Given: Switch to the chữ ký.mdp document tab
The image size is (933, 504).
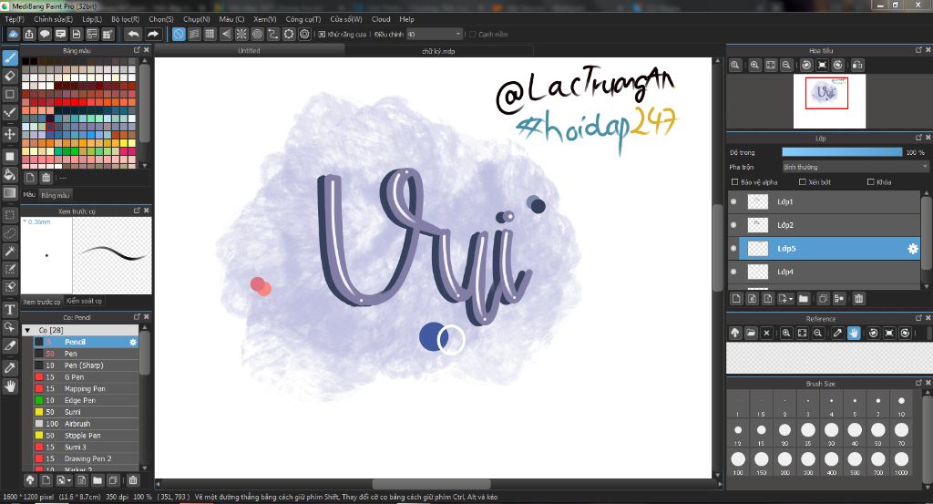Looking at the screenshot, I should click(x=438, y=51).
